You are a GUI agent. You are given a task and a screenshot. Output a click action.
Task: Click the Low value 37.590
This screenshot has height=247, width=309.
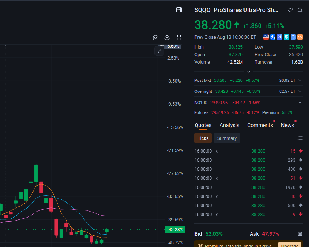point(296,47)
